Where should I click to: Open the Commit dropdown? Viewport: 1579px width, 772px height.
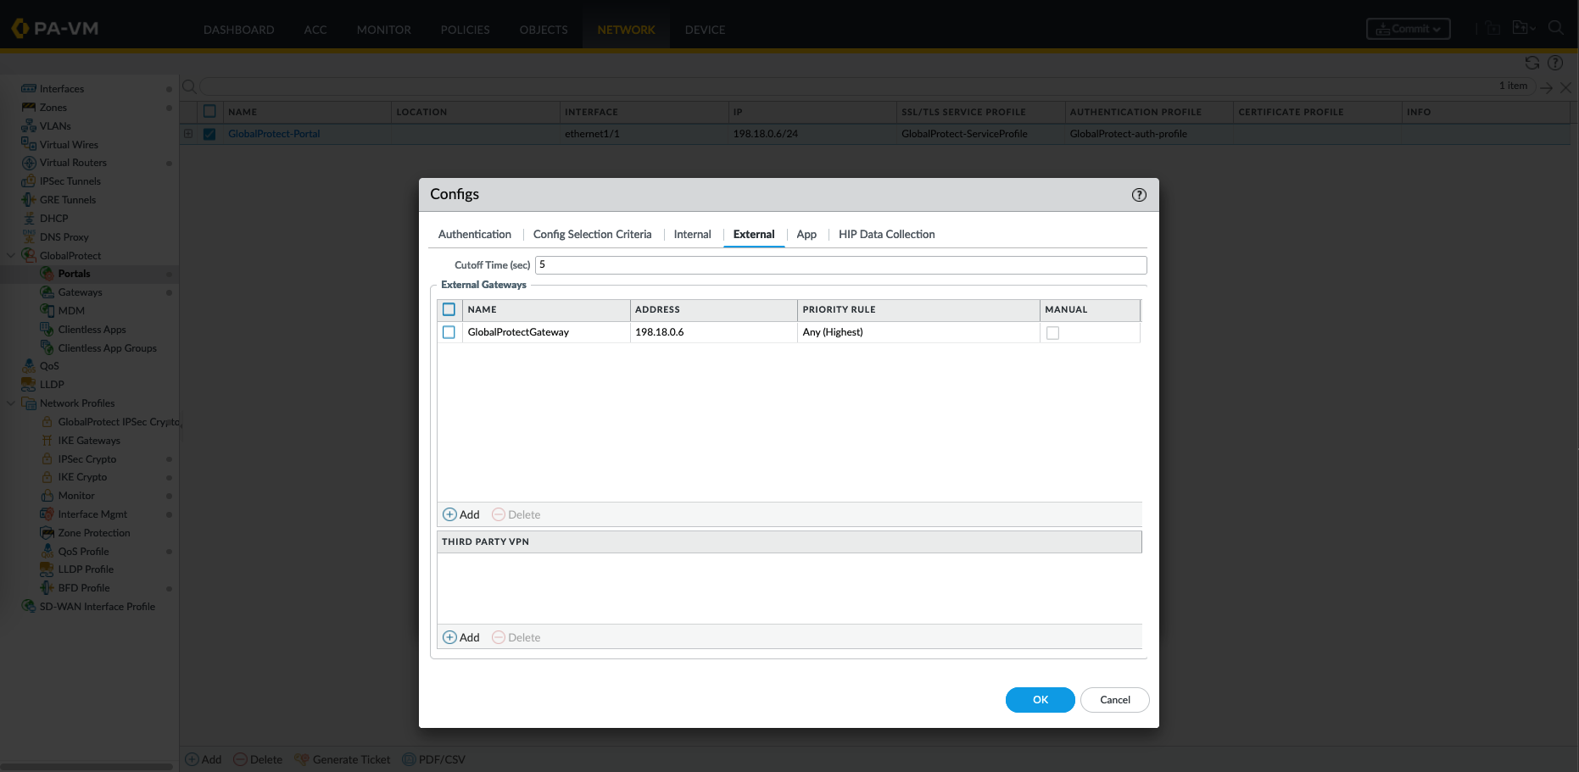1408,29
